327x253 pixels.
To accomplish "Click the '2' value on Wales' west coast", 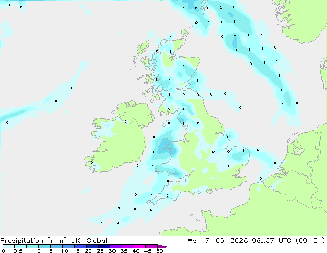I will click(x=169, y=152).
